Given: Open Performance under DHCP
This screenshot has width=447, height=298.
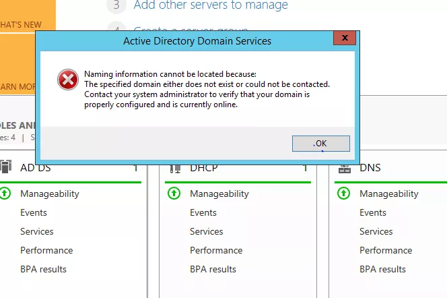Looking at the screenshot, I should click(x=216, y=250).
